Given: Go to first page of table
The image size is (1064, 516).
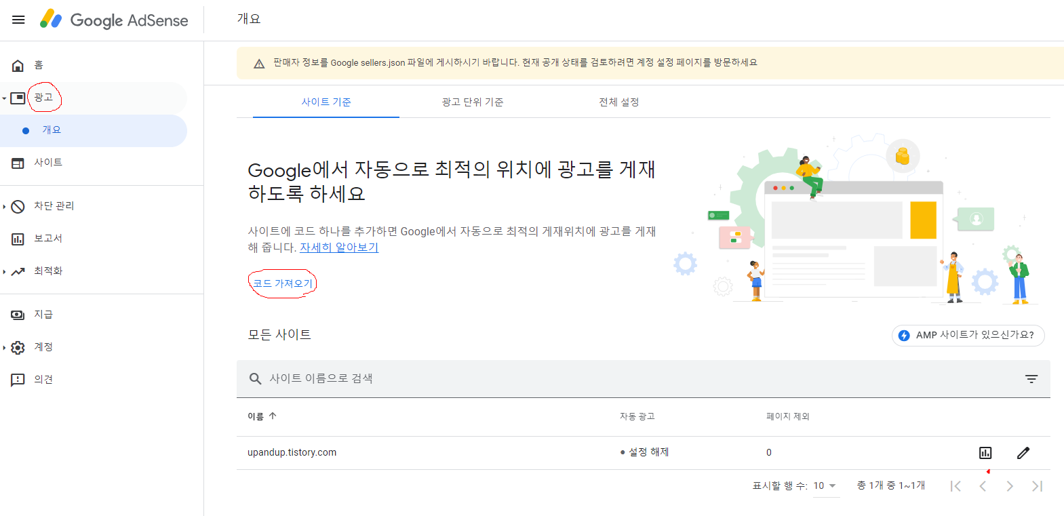Looking at the screenshot, I should (955, 486).
